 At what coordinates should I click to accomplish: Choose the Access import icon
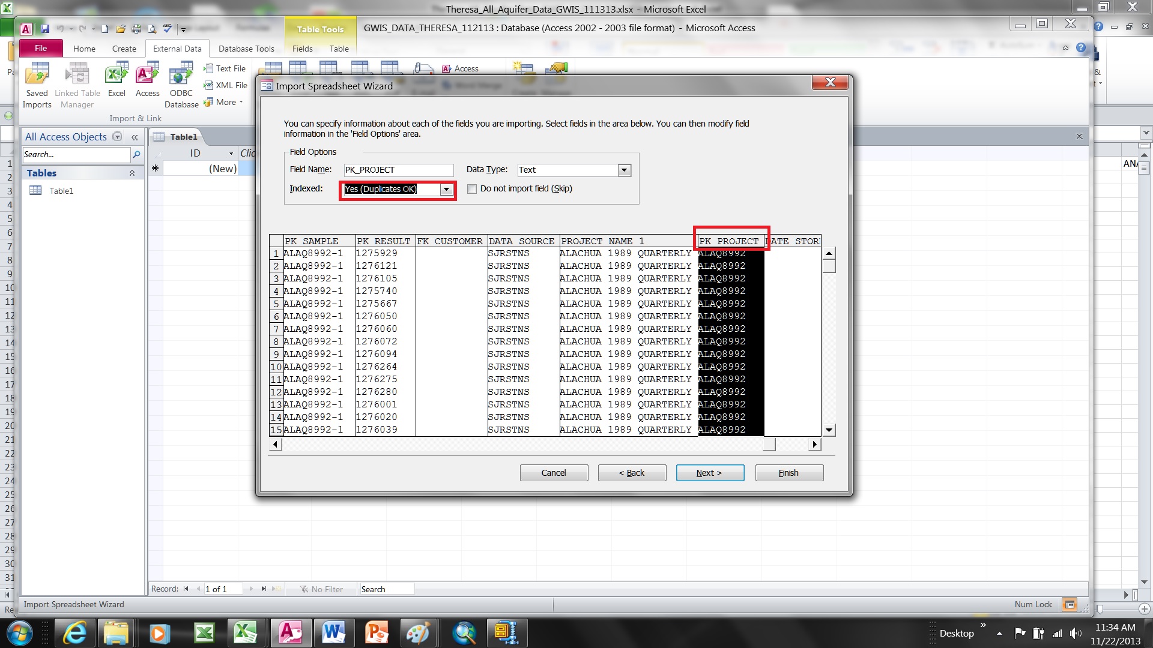[x=148, y=79]
